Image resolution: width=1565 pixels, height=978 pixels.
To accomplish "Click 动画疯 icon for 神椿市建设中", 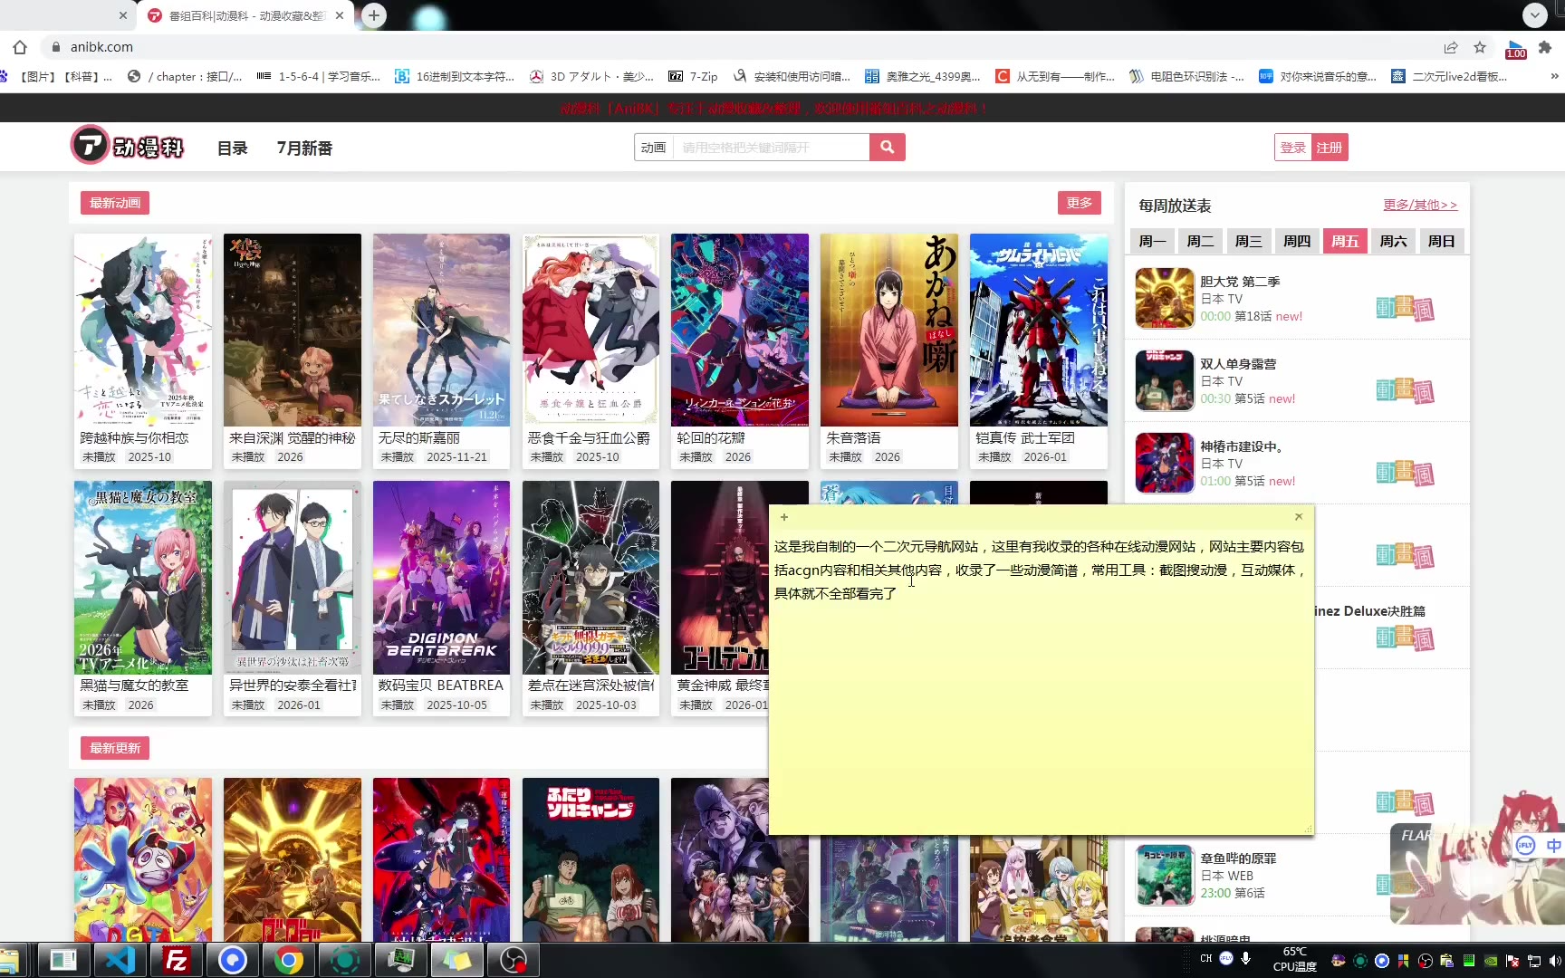I will point(1405,473).
